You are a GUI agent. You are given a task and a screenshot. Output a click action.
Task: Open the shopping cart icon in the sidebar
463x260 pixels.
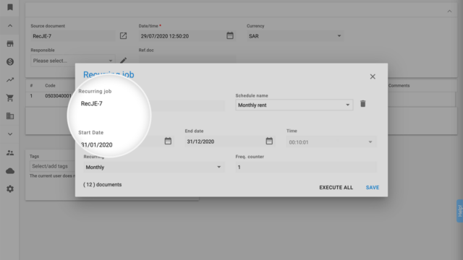[10, 98]
